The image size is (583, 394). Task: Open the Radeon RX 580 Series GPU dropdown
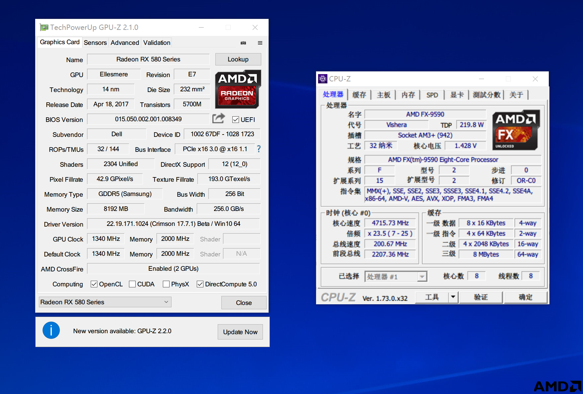coord(105,302)
